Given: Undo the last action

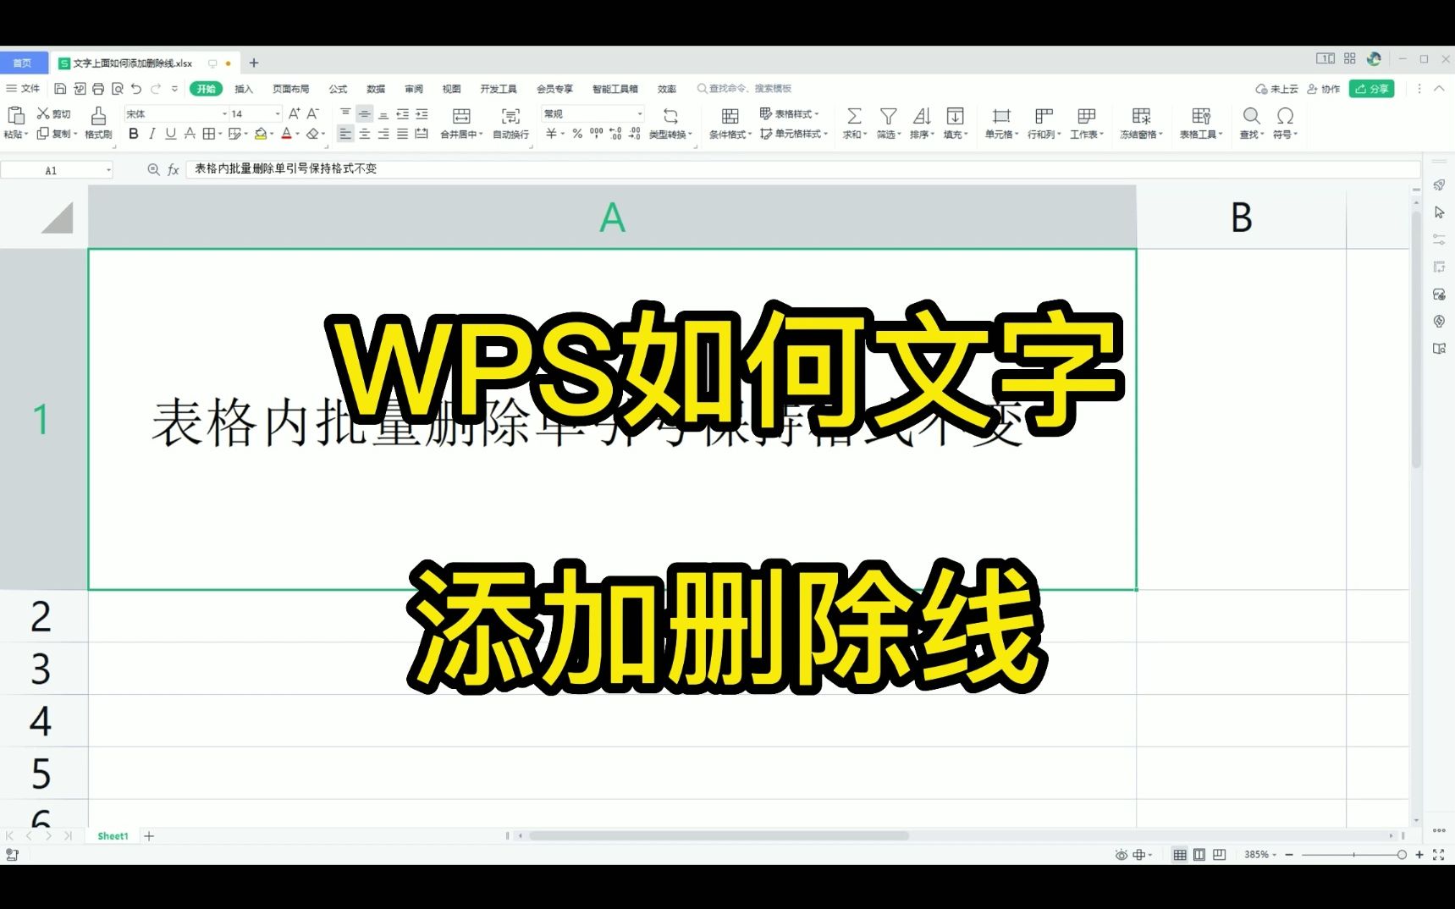Looking at the screenshot, I should click(136, 89).
